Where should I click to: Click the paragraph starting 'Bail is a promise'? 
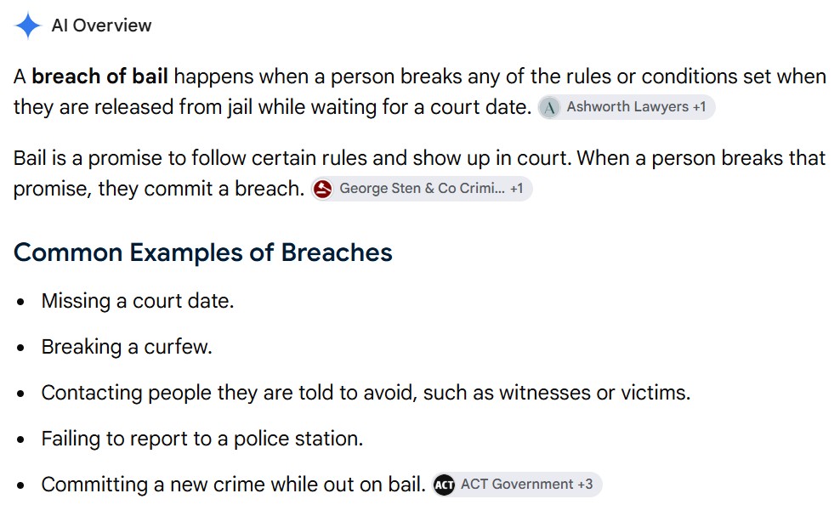click(419, 173)
